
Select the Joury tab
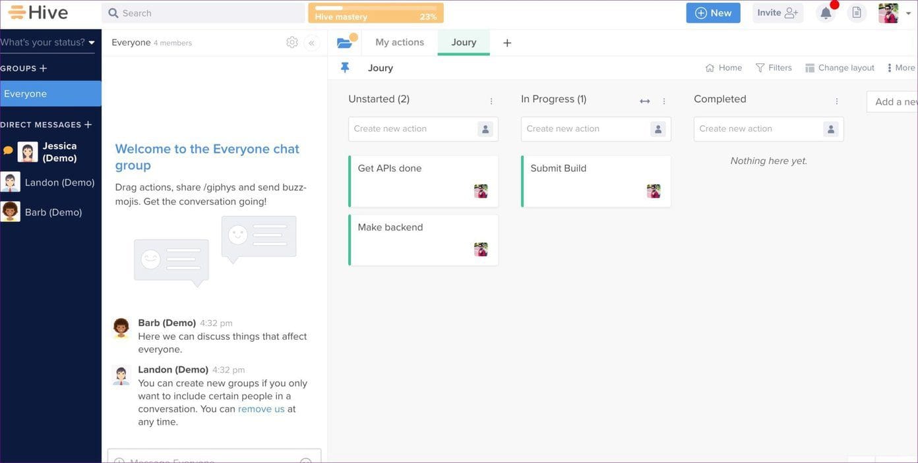(x=464, y=42)
